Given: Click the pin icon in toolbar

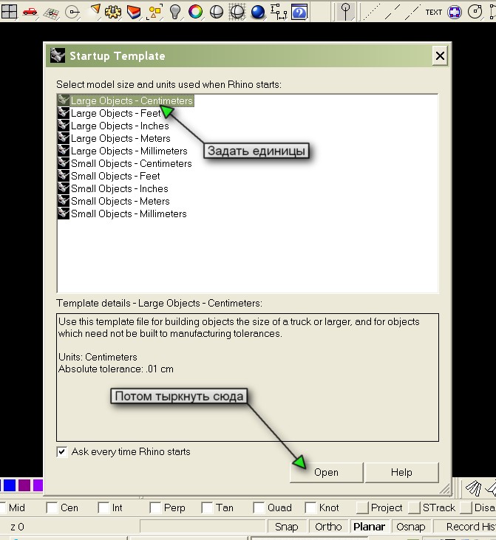Looking at the screenshot, I should tap(346, 11).
